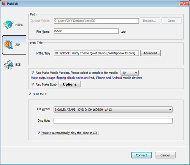Screen dimensions: 190x165
Task: Uncheck Also Make Epub checkbox
Action: coord(33,84)
